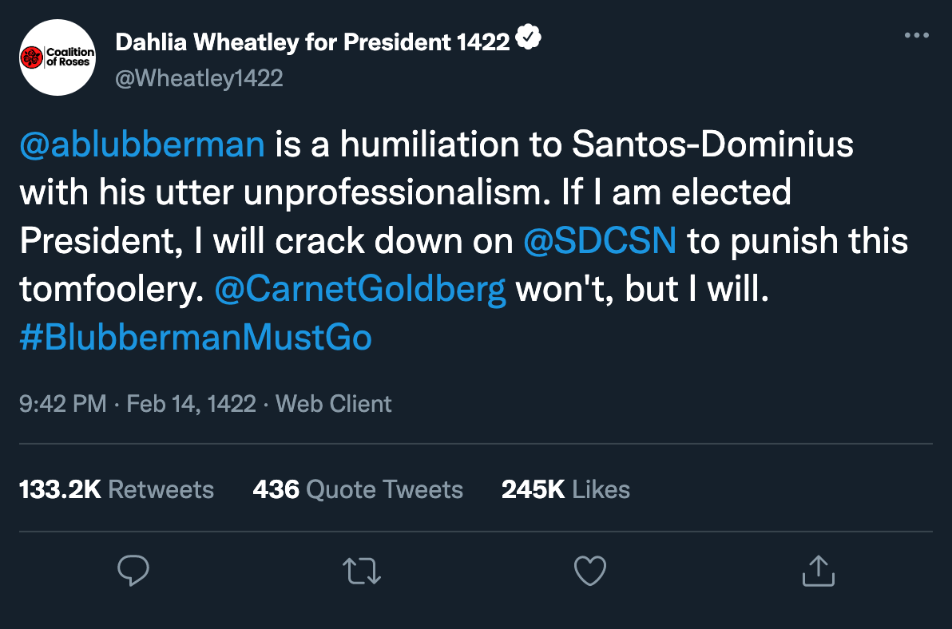
Task: Open the #BlubbermanMustGo hashtag
Action: [x=196, y=337]
